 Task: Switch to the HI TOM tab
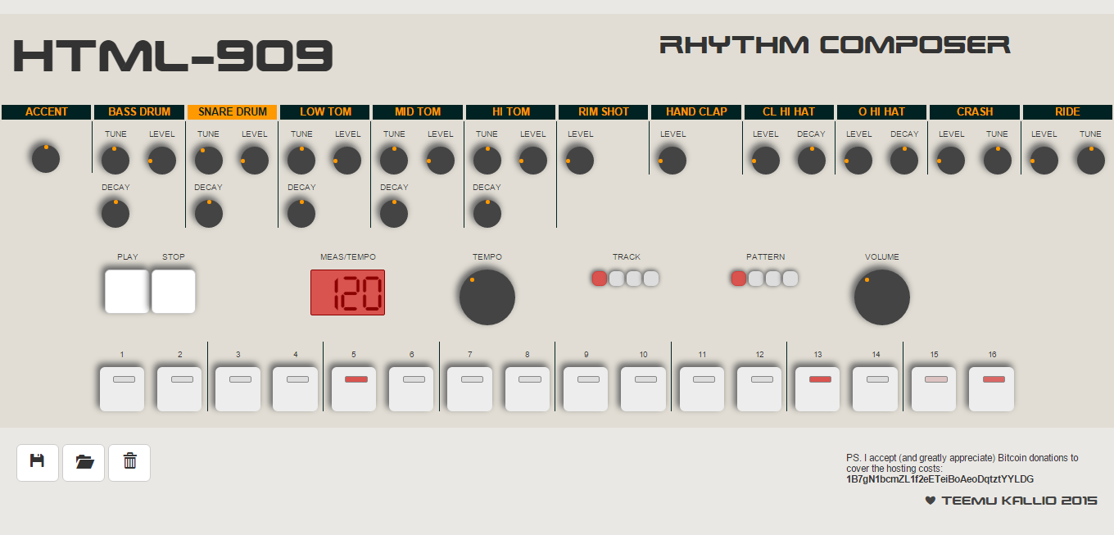tap(511, 112)
